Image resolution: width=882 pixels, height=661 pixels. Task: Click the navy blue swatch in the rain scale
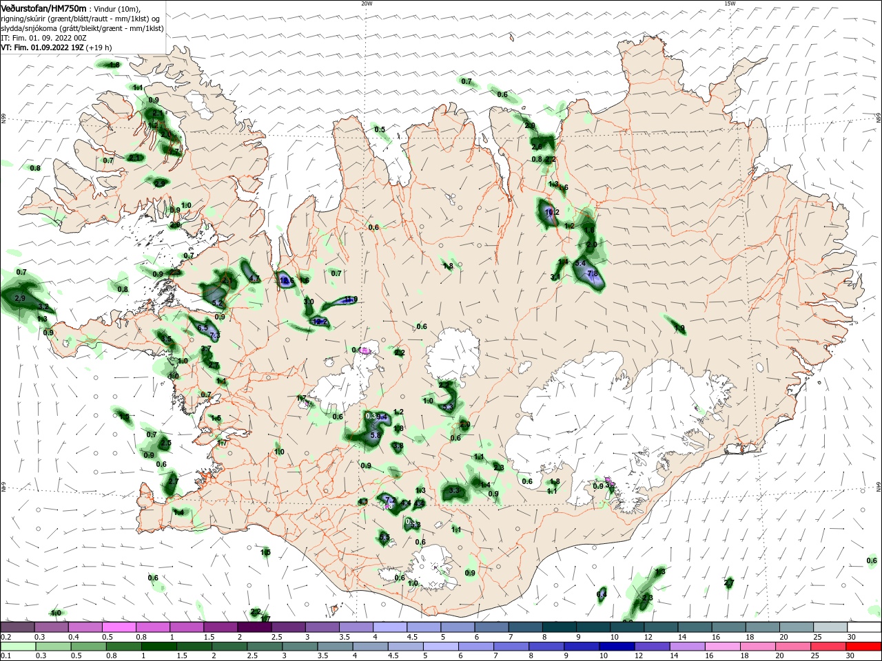pyautogui.click(x=617, y=647)
